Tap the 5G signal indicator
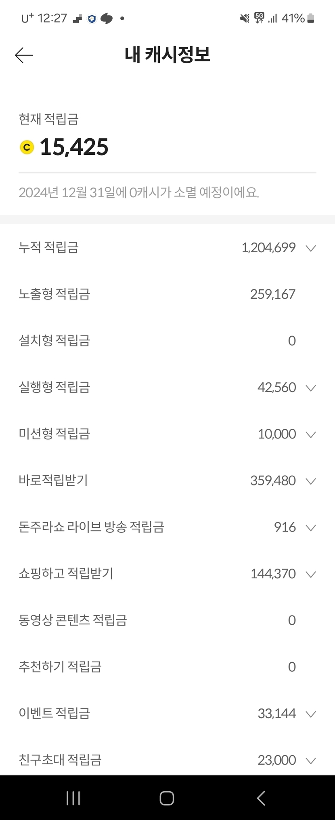 (x=259, y=18)
